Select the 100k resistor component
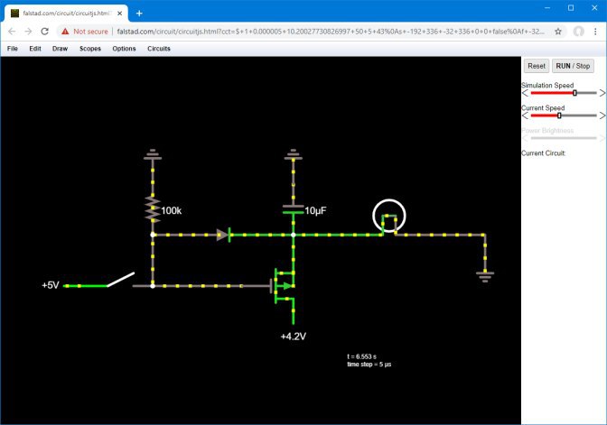The width and height of the screenshot is (607, 425). [x=153, y=210]
